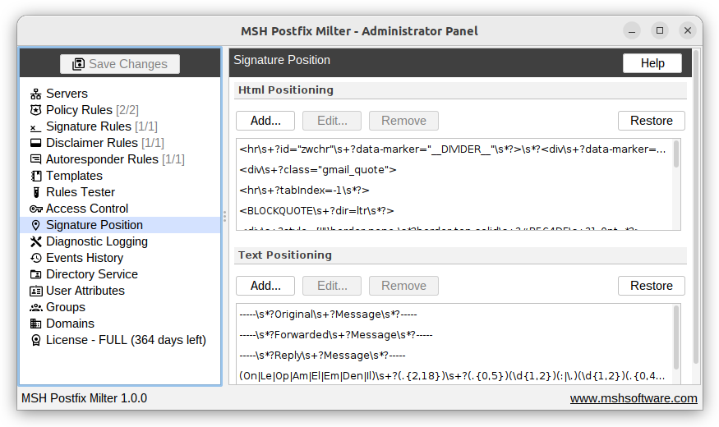Click Remove under Text Positioning
The width and height of the screenshot is (719, 427).
point(403,286)
